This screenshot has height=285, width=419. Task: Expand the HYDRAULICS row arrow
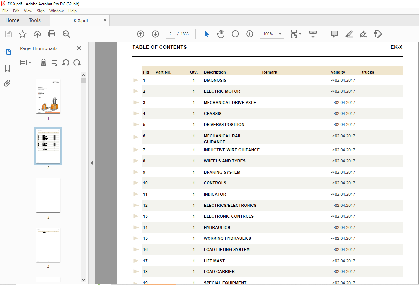tap(136, 227)
